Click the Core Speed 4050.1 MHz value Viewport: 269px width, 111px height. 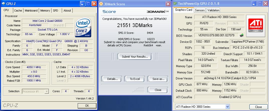coord(34,67)
